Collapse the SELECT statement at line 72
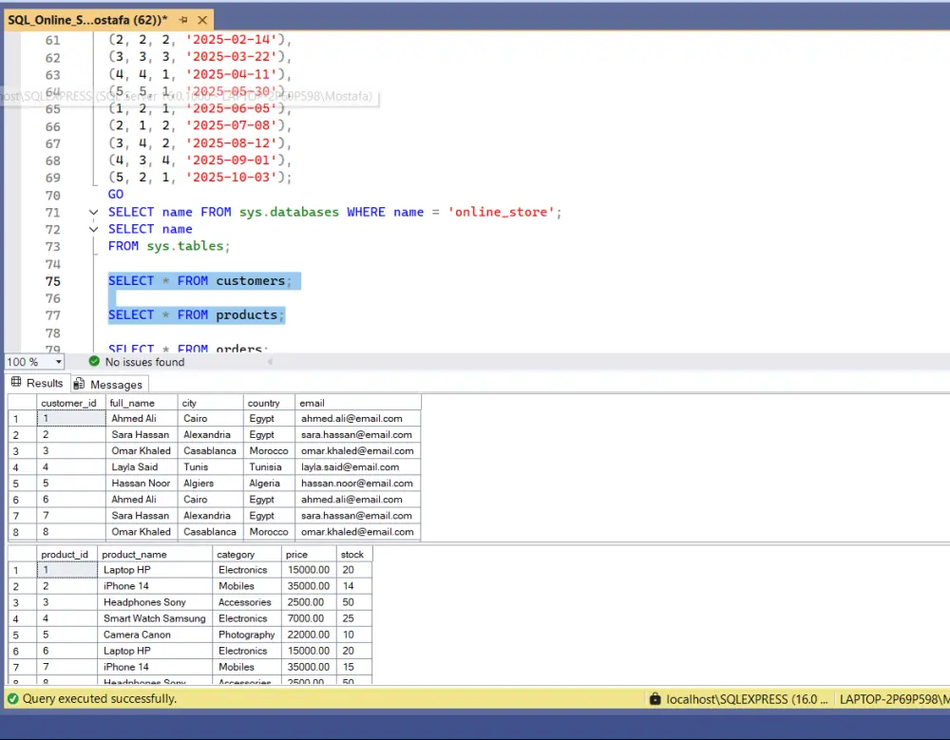Viewport: 950px width, 740px height. [x=93, y=229]
